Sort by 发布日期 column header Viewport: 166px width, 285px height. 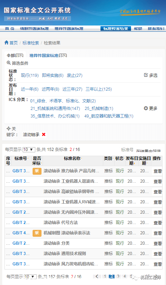click(132, 161)
